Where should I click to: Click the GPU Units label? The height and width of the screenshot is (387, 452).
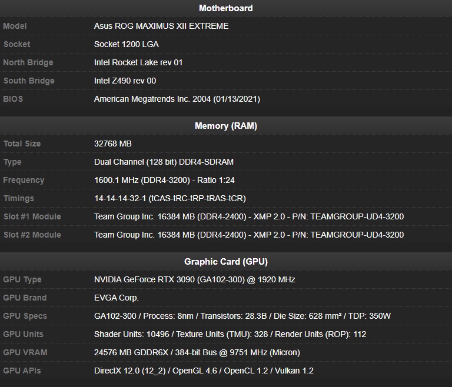24,334
